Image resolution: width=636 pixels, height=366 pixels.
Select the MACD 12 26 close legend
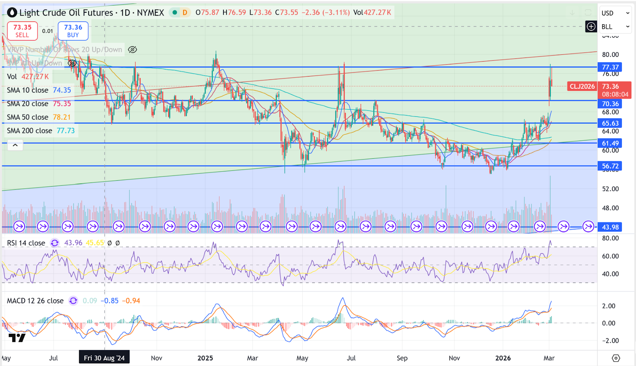pyautogui.click(x=35, y=301)
